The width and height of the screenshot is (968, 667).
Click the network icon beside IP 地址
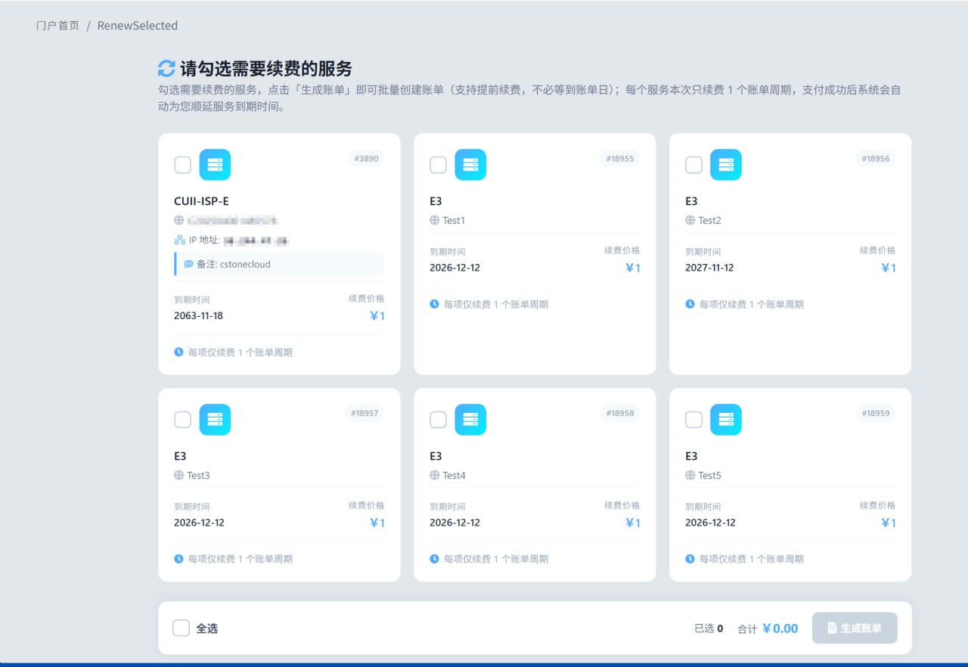[x=179, y=240]
